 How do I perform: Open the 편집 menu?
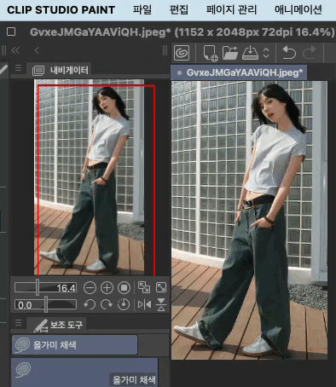(x=178, y=10)
